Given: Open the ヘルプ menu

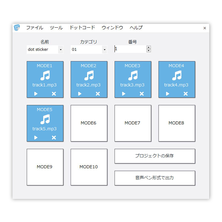Looking at the screenshot, I should 136,27.
